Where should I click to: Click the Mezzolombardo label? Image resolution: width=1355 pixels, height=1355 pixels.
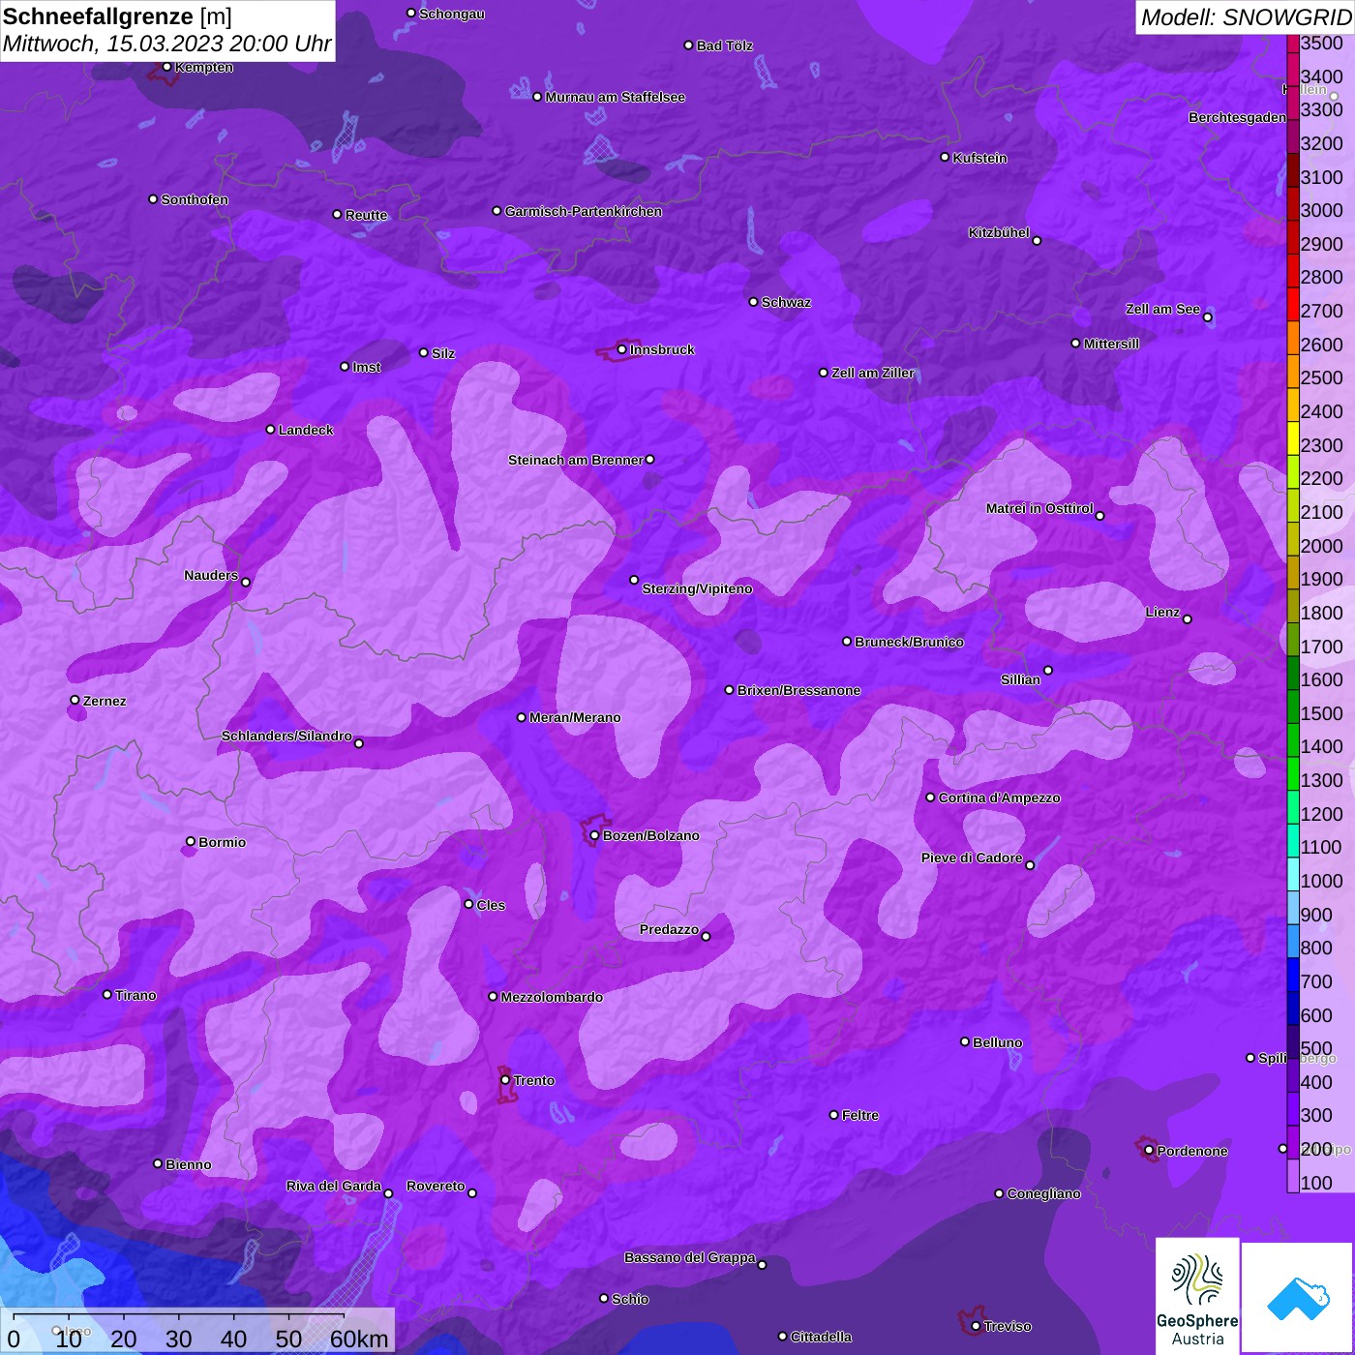tap(552, 997)
